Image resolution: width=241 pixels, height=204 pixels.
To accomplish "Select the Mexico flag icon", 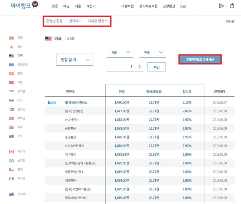I will click(11, 178).
